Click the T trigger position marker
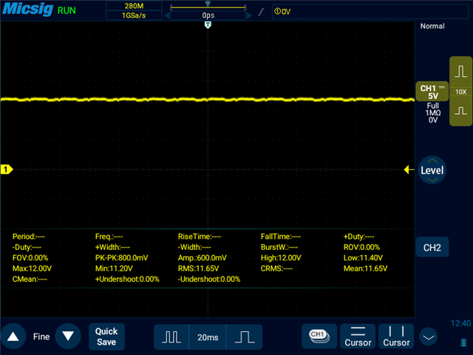Viewport: 473px width, 355px height. tap(208, 24)
